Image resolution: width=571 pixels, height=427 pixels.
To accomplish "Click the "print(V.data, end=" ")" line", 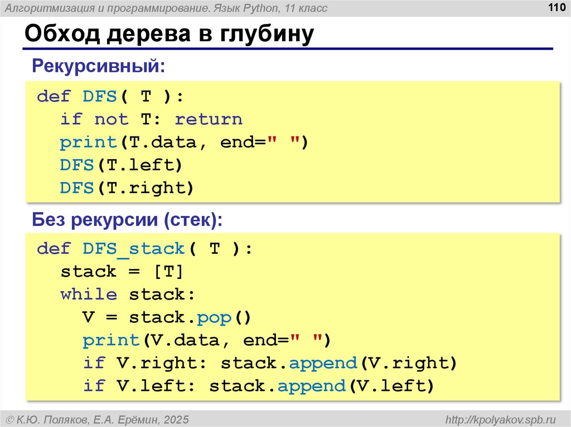I will [x=207, y=340].
